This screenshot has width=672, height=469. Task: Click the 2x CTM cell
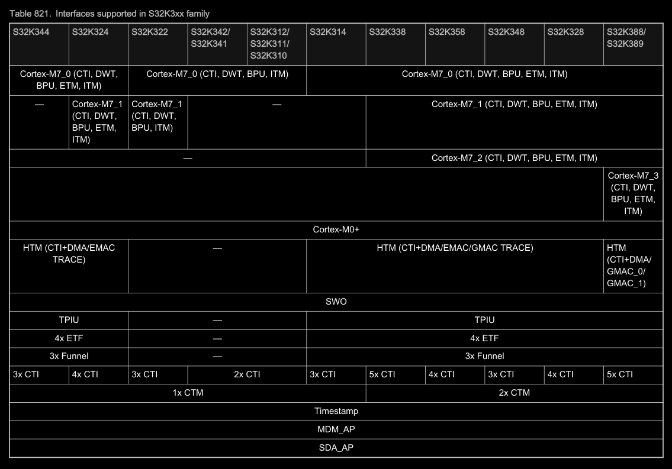pos(514,393)
